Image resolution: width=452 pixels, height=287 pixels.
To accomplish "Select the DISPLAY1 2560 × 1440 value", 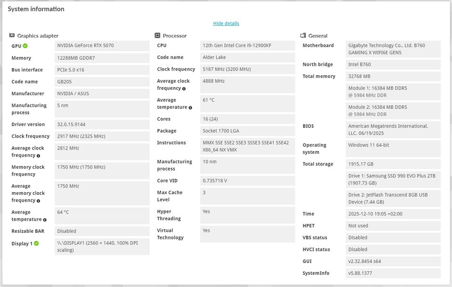I will 102,247.
